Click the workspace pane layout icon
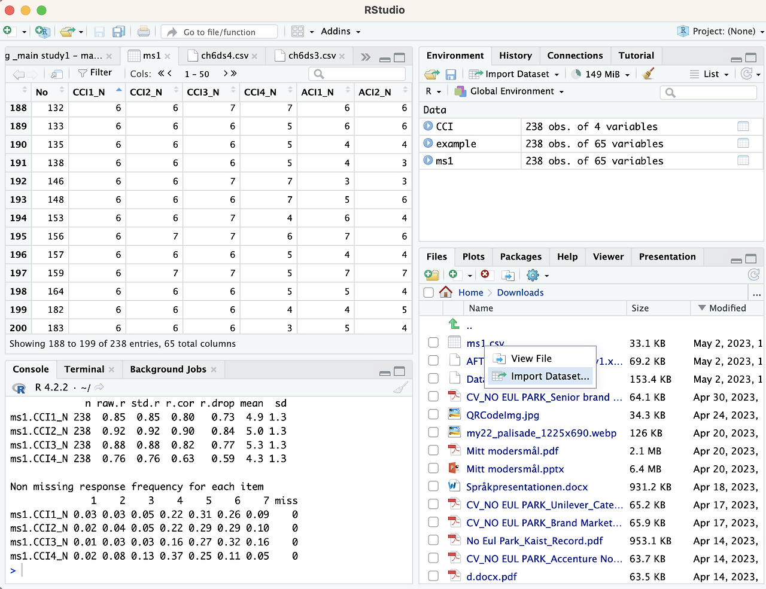This screenshot has height=589, width=766. 298,31
